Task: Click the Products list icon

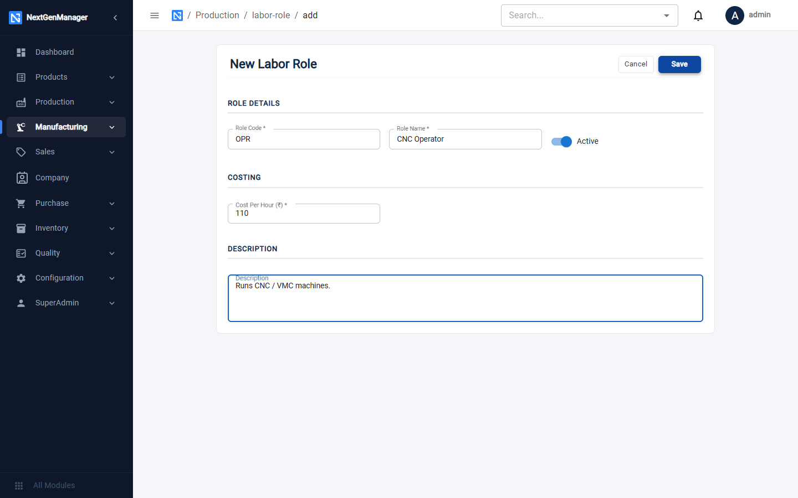Action: [21, 77]
